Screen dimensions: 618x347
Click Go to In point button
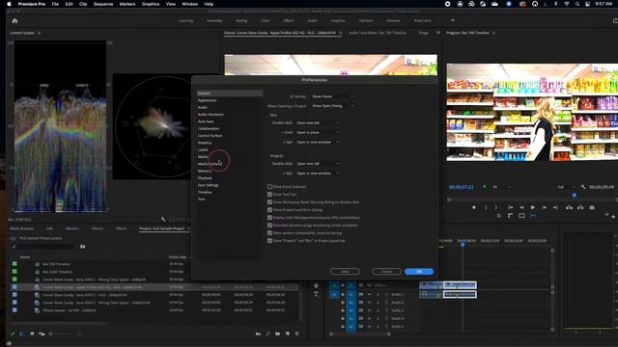coord(511,207)
